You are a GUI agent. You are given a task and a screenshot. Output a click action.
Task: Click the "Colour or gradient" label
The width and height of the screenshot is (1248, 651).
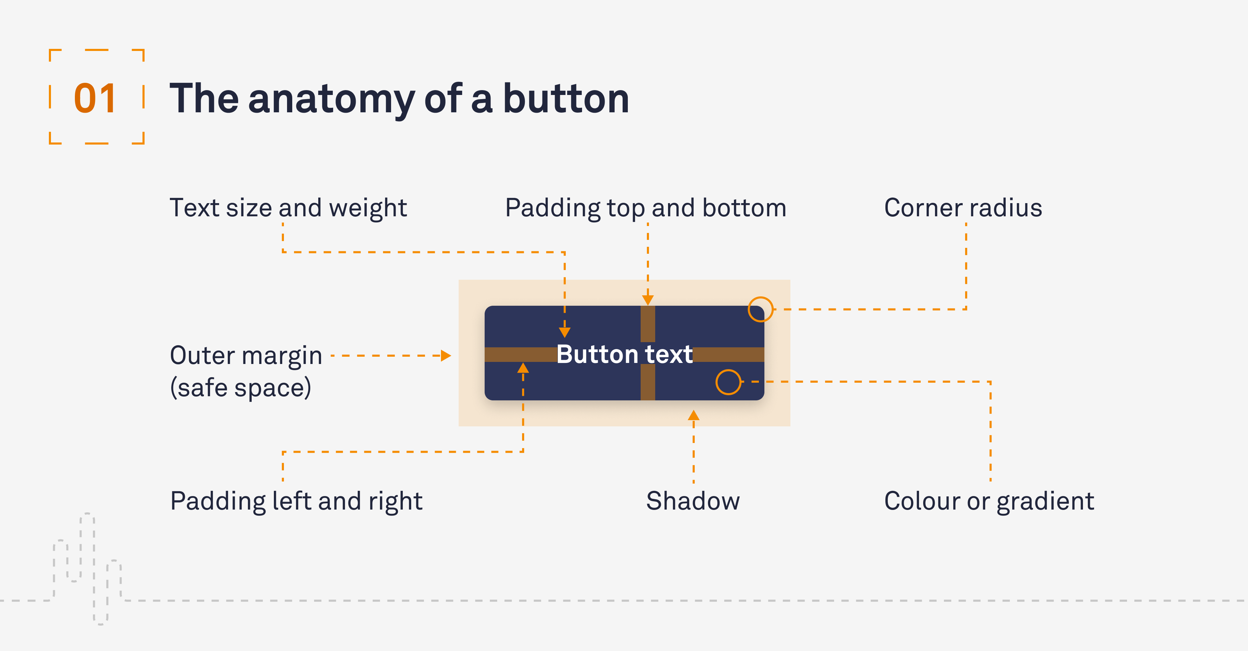(989, 501)
